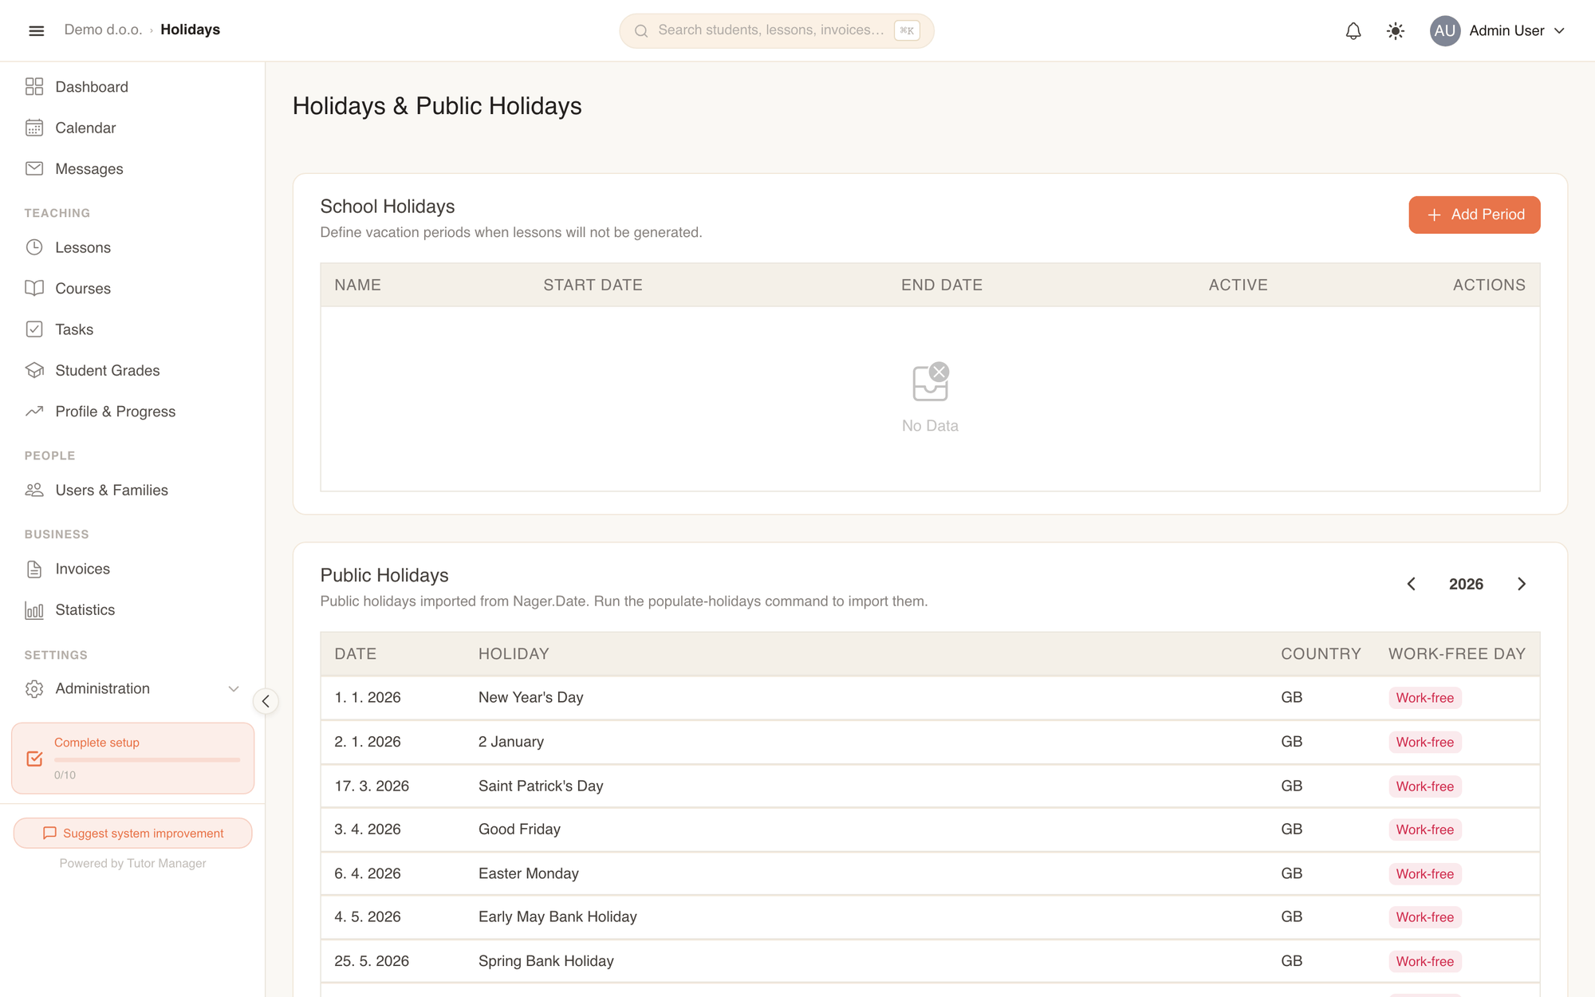
Task: Go to Demo d.o.o. breadcrumb
Action: [x=103, y=30]
